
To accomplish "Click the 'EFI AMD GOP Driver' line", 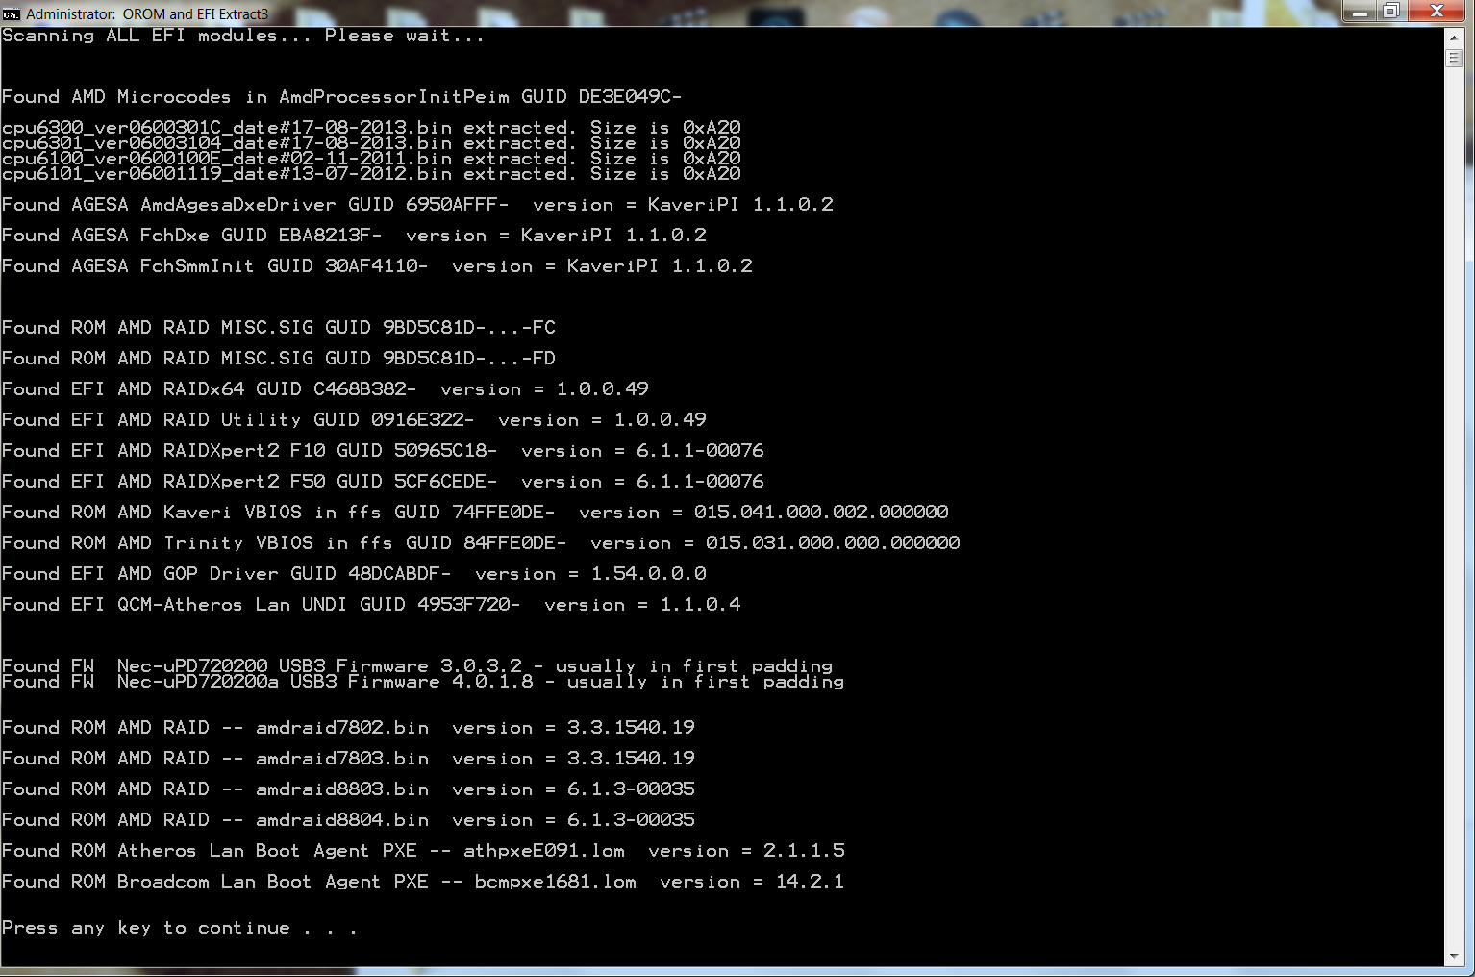I will (354, 574).
